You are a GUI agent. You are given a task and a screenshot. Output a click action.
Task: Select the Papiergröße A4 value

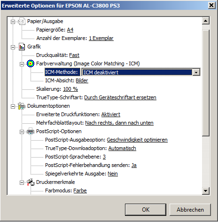coord(70,30)
